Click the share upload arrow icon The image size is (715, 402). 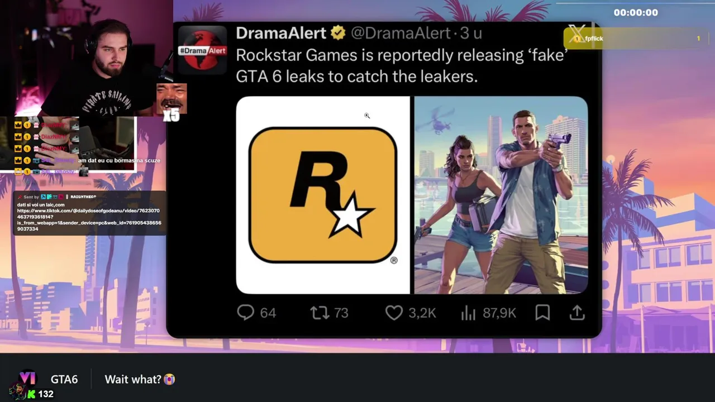point(577,313)
